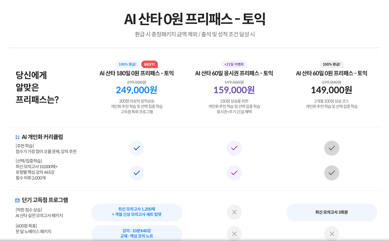This screenshot has width=389, height=241.
Task: Click the 159,000원 discounted price text
Action: pyautogui.click(x=234, y=90)
